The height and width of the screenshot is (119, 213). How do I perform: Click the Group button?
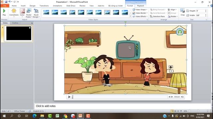point(172,13)
